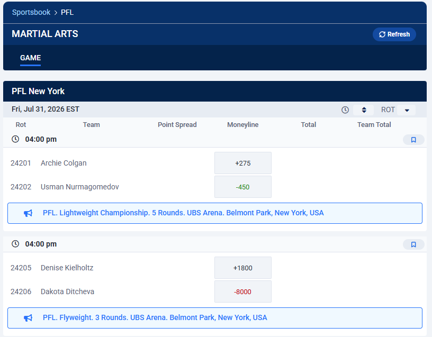Click the Total column header

[x=308, y=125]
